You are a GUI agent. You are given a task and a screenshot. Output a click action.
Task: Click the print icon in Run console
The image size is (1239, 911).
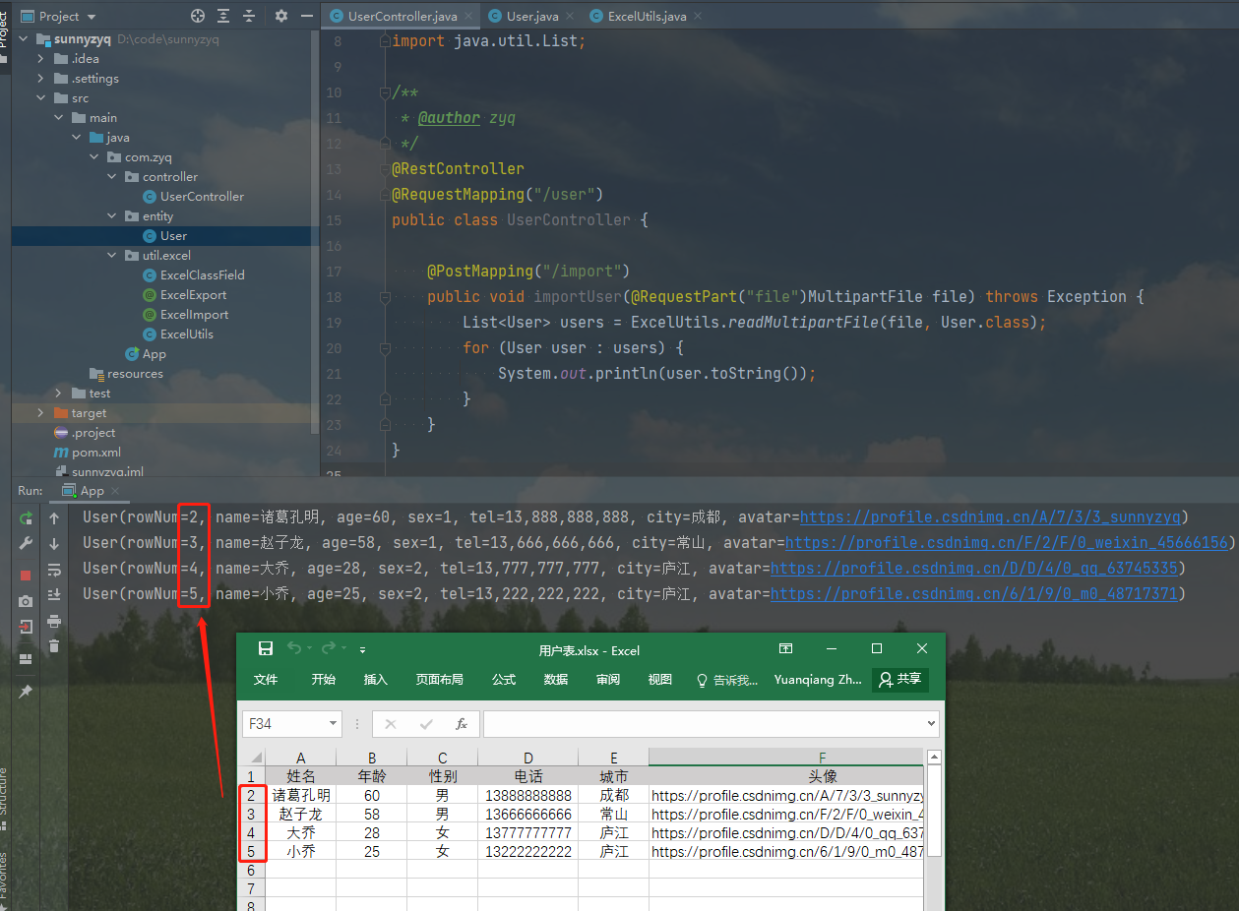point(54,621)
